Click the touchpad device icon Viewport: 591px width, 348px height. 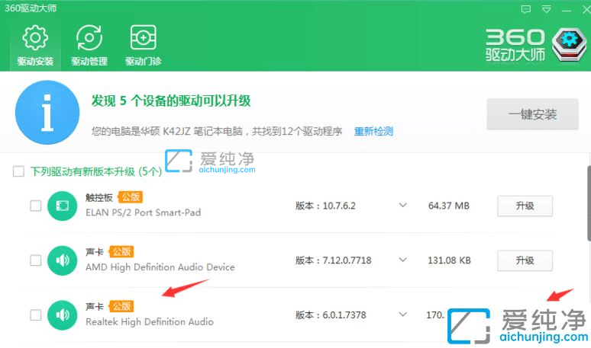click(60, 206)
